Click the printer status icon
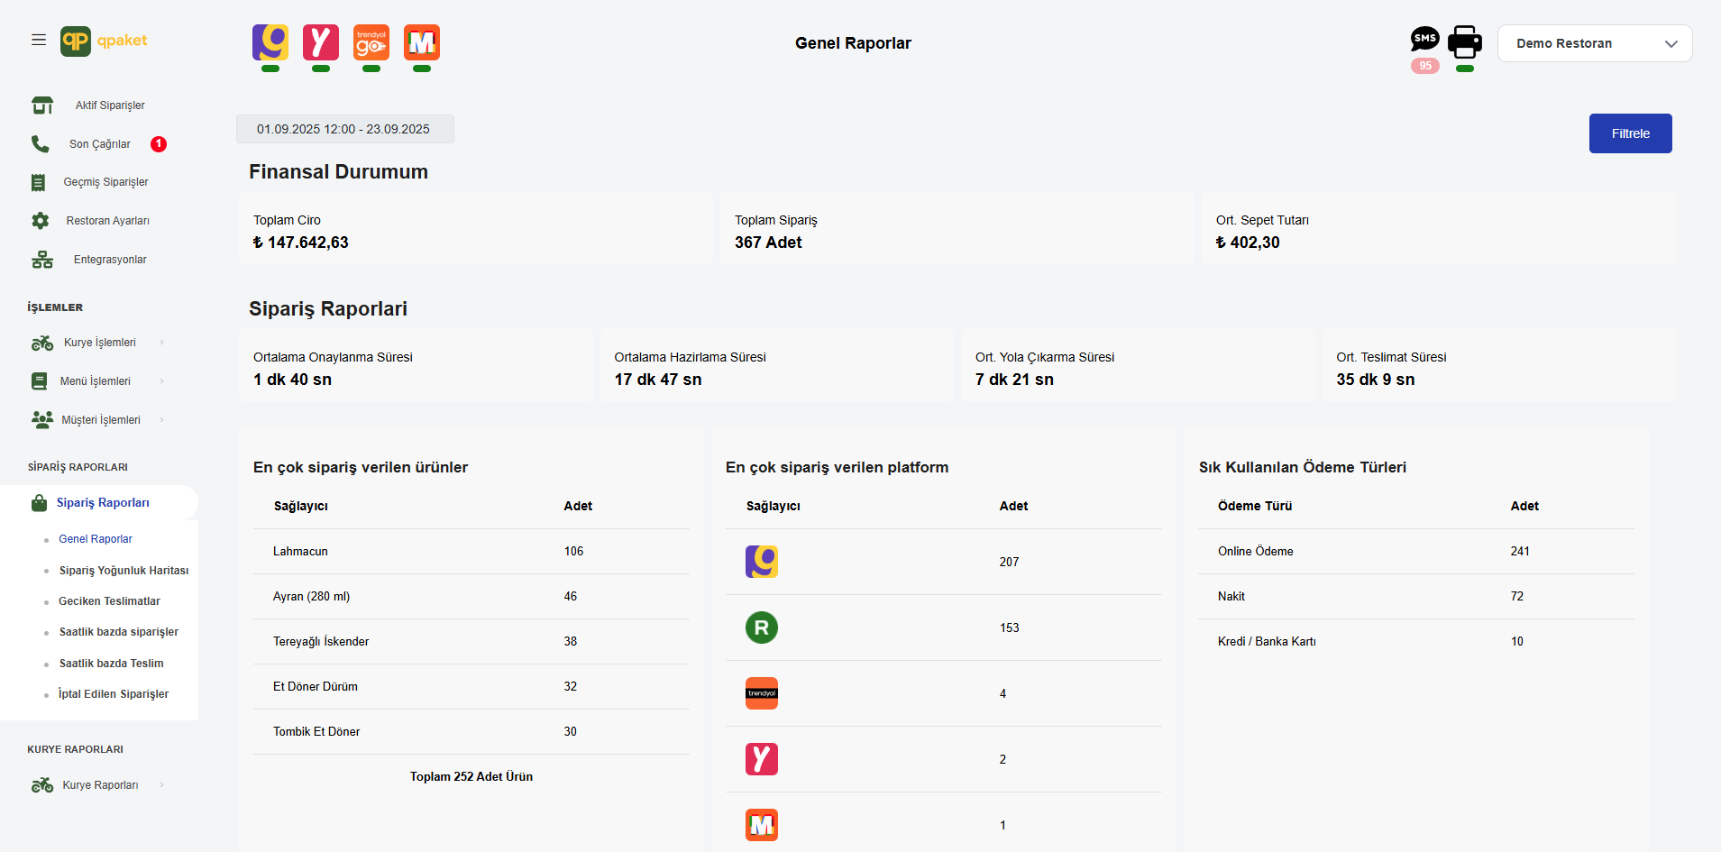Screen dimensions: 1721x852 point(1465,42)
